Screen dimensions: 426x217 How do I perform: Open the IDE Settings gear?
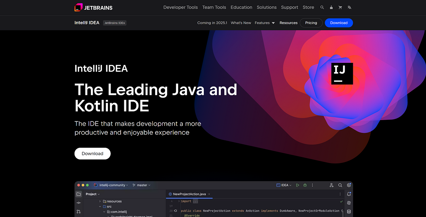[349, 185]
